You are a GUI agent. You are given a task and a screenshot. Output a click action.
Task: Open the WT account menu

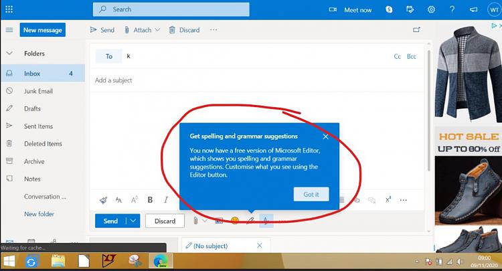pos(495,10)
